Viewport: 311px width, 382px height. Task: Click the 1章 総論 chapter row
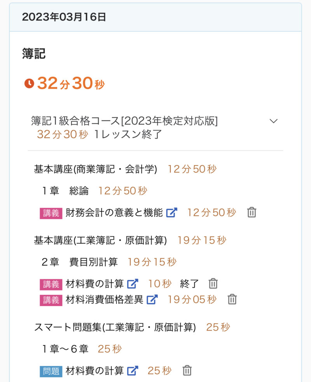pos(66,191)
